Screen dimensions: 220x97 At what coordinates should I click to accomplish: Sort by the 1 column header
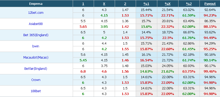[x=83, y=4]
